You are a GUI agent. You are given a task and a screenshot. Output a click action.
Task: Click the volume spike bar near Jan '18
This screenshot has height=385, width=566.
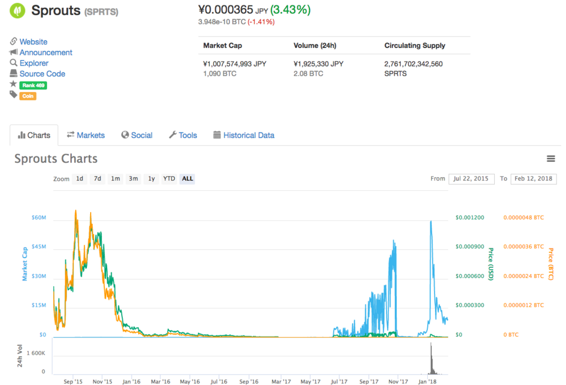point(431,359)
